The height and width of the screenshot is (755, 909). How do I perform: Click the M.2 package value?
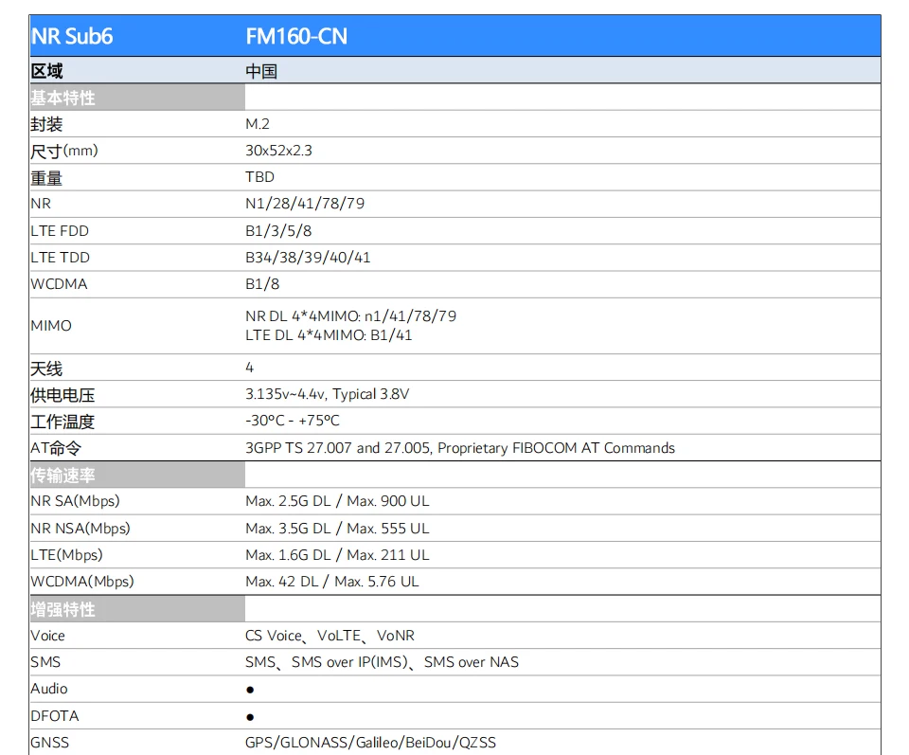[x=258, y=124]
